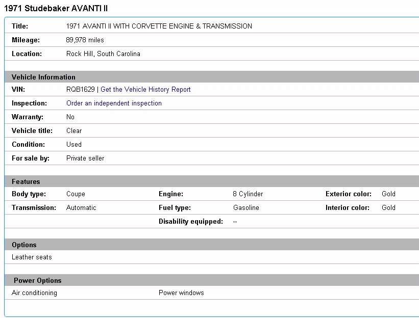Select the listing title text about Corvette engine

(x=159, y=26)
